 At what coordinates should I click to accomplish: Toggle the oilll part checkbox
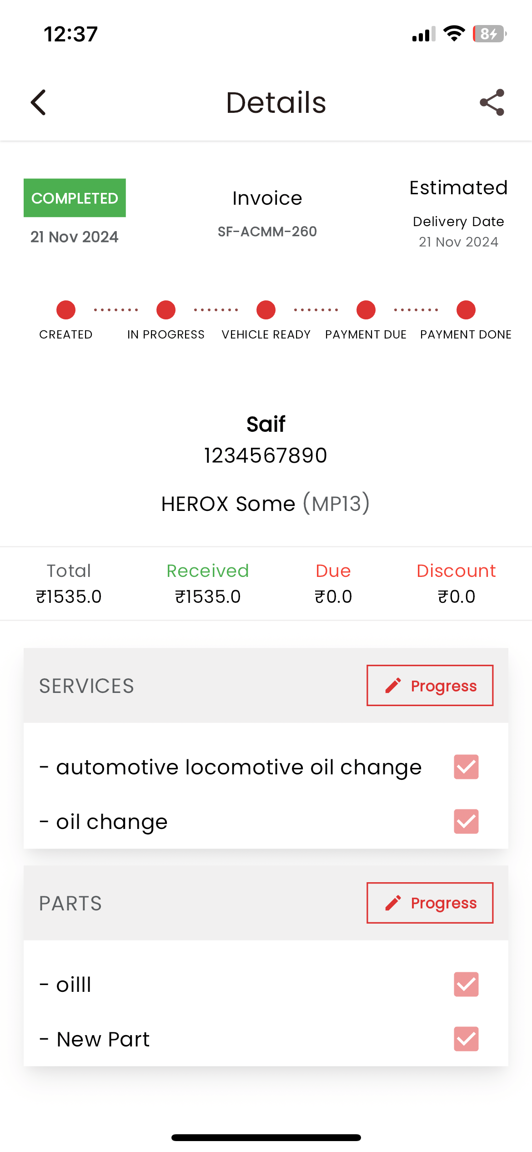tap(466, 985)
